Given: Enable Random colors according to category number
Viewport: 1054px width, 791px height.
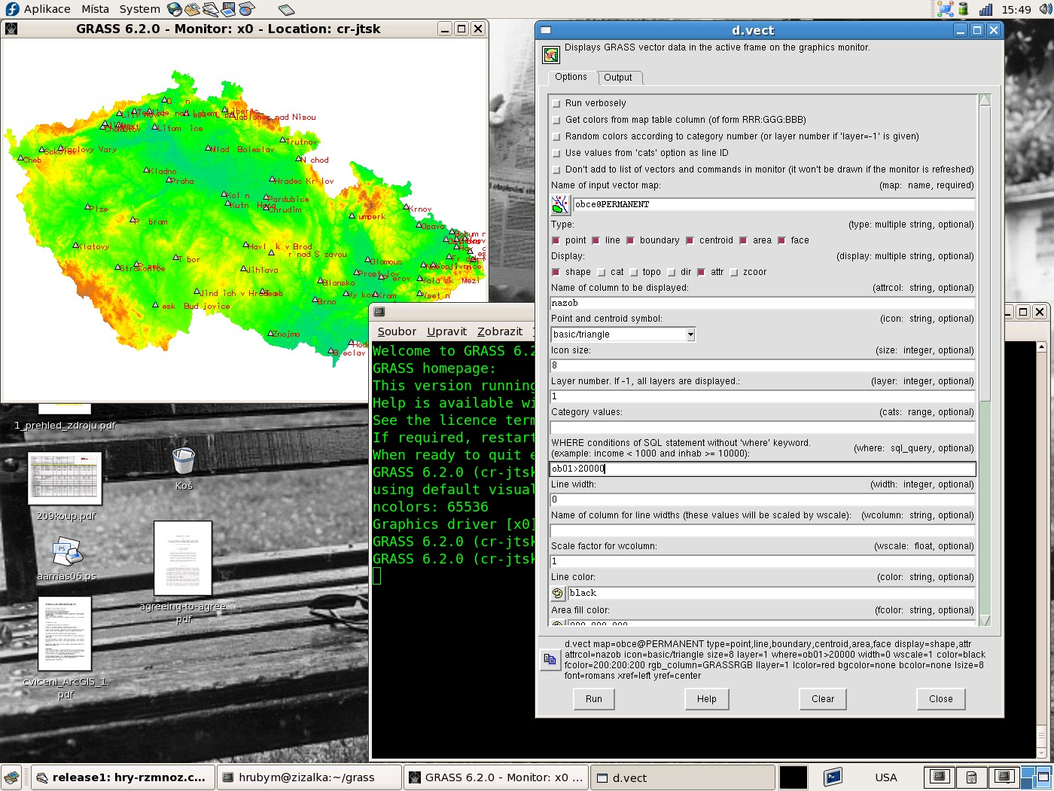Looking at the screenshot, I should click(x=556, y=136).
